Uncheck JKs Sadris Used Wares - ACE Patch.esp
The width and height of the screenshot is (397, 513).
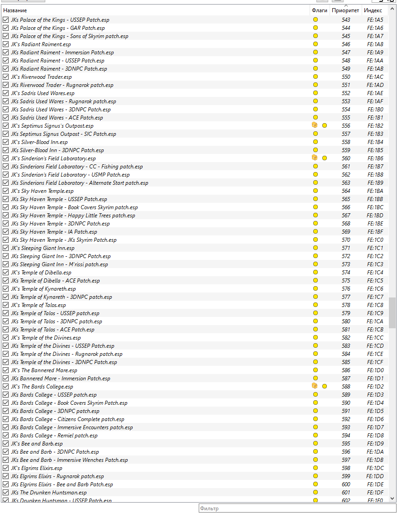[x=5, y=117]
